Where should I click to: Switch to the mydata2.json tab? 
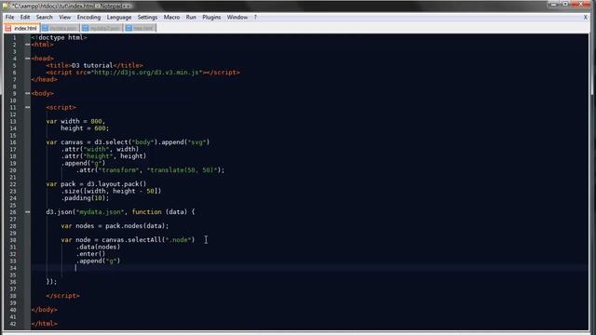point(102,28)
